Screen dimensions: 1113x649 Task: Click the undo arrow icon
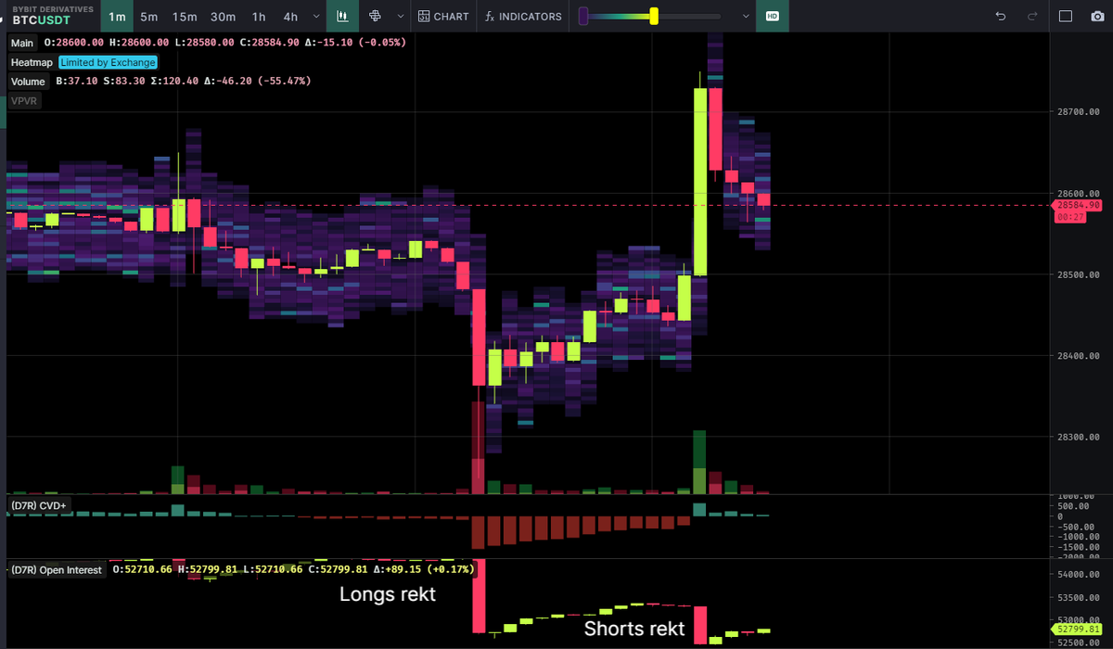[x=1000, y=17]
